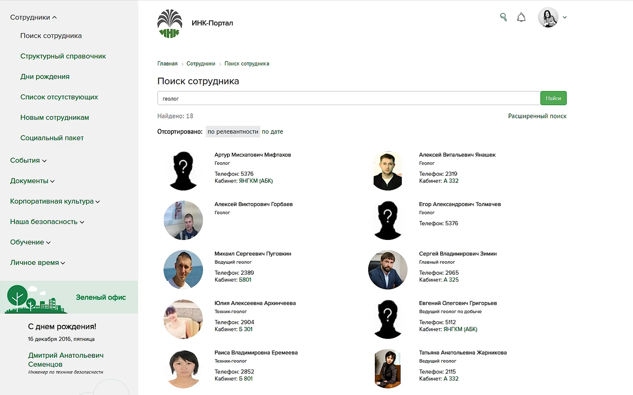Open notifications bell icon
The width and height of the screenshot is (633, 395).
521,18
